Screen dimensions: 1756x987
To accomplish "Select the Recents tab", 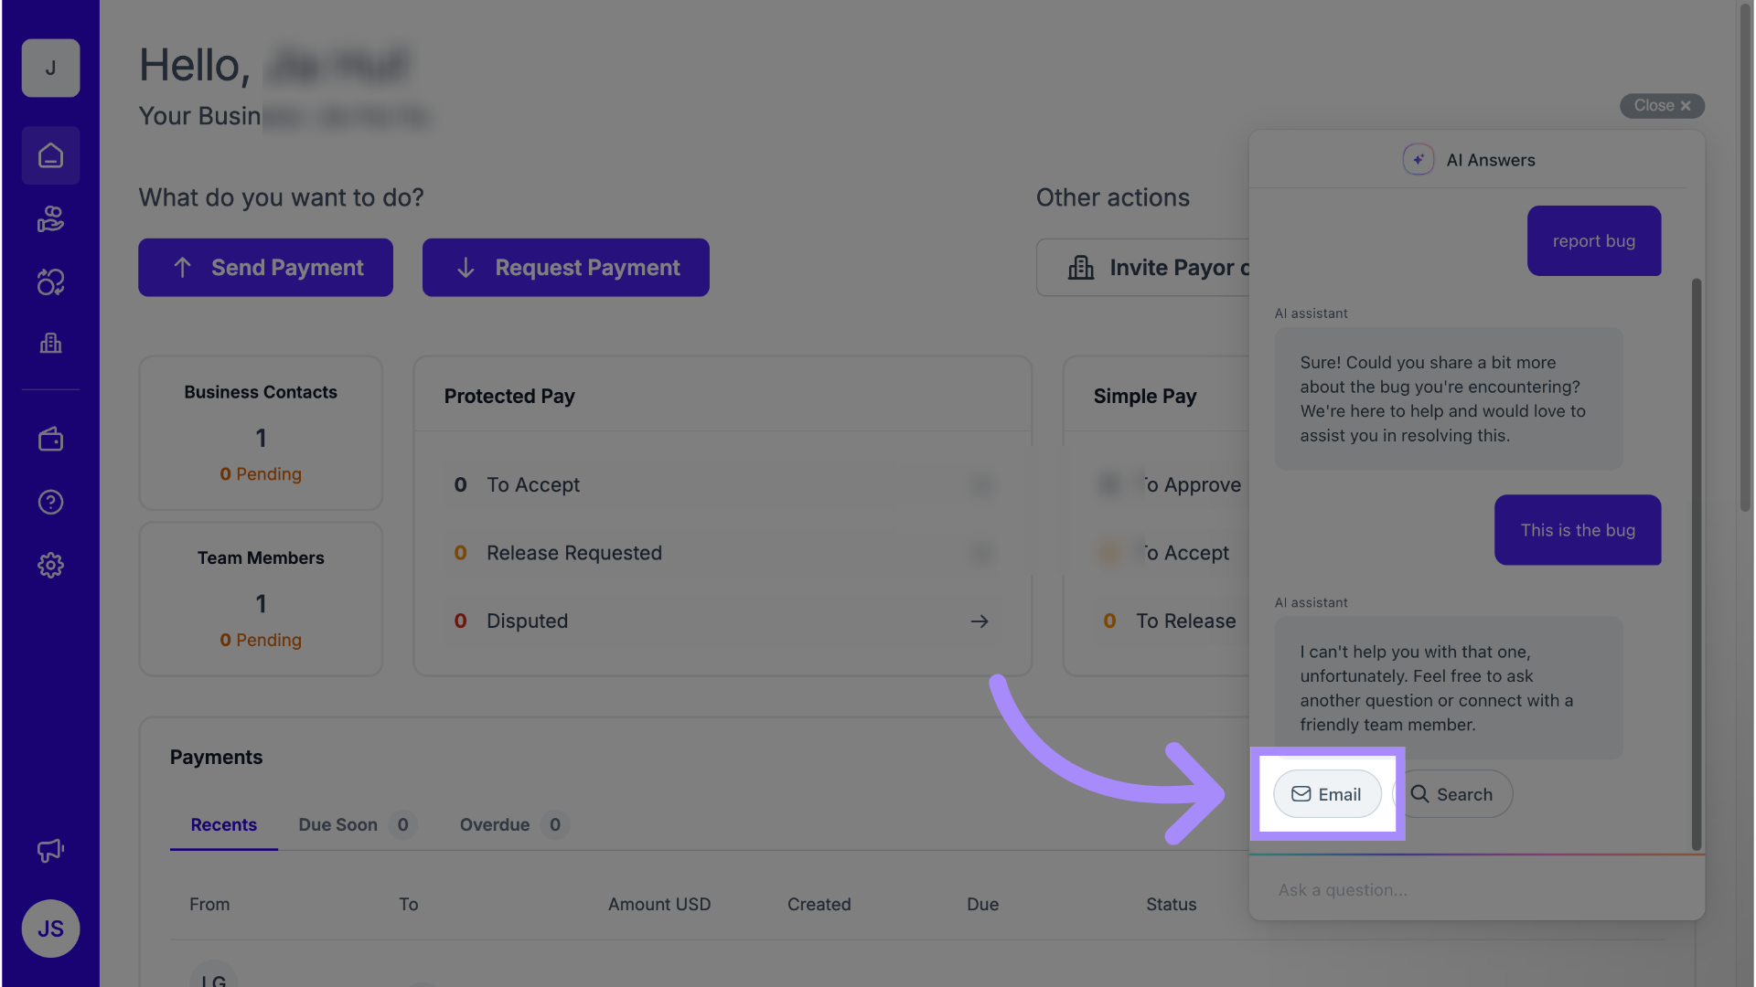I will (x=223, y=824).
